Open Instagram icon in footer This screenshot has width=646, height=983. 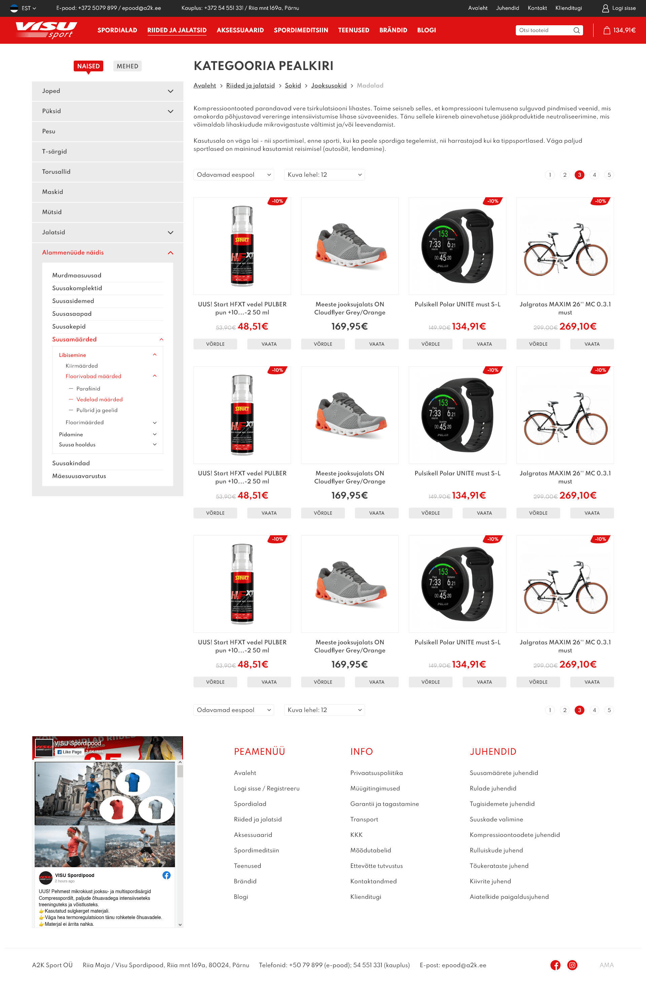tap(572, 965)
